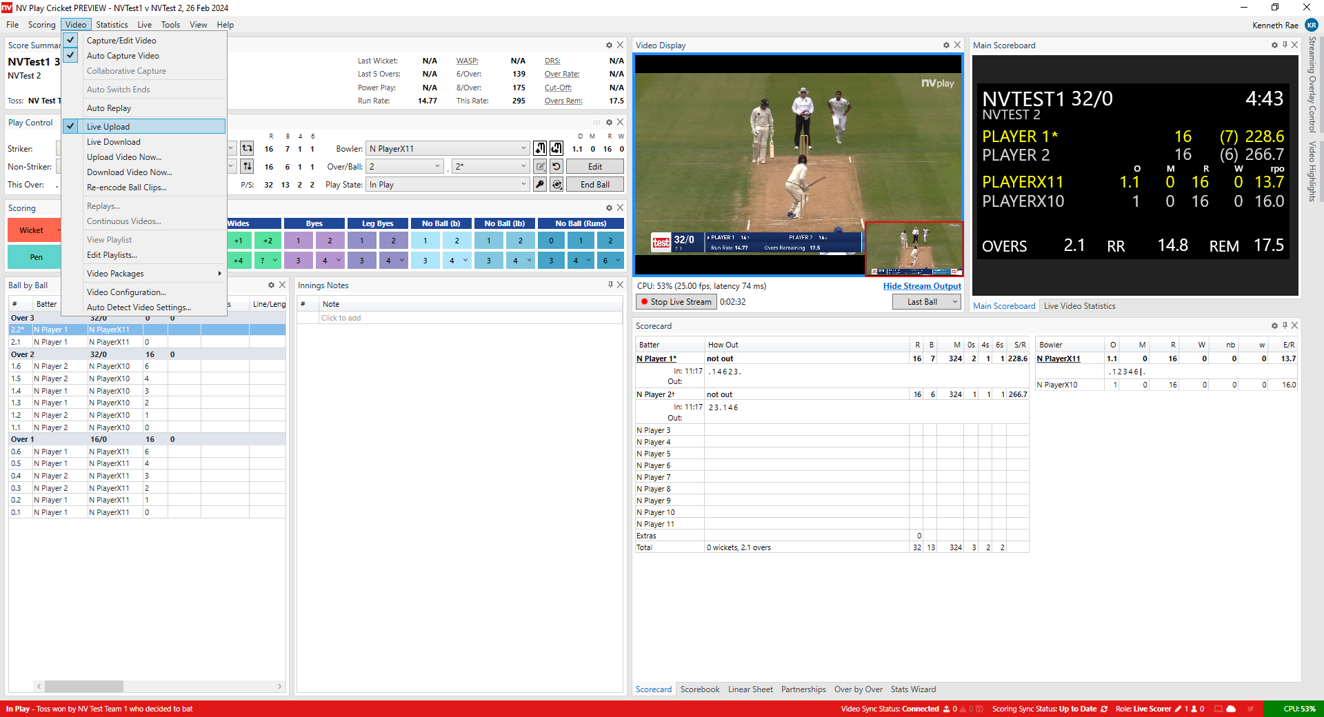Click the target icon left of End Ball
Image resolution: width=1324 pixels, height=717 pixels.
pyautogui.click(x=556, y=185)
